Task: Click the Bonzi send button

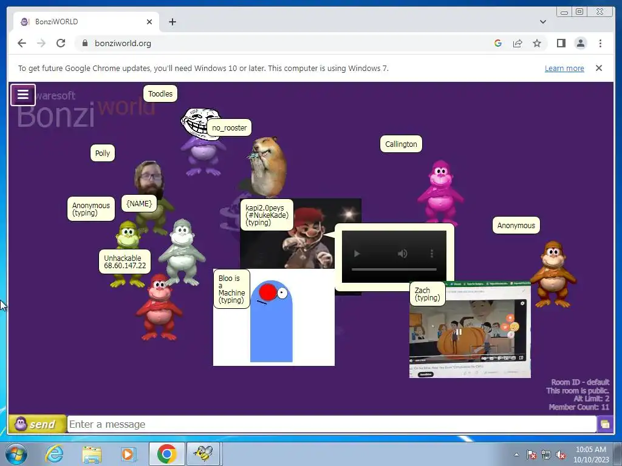Action: click(37, 424)
